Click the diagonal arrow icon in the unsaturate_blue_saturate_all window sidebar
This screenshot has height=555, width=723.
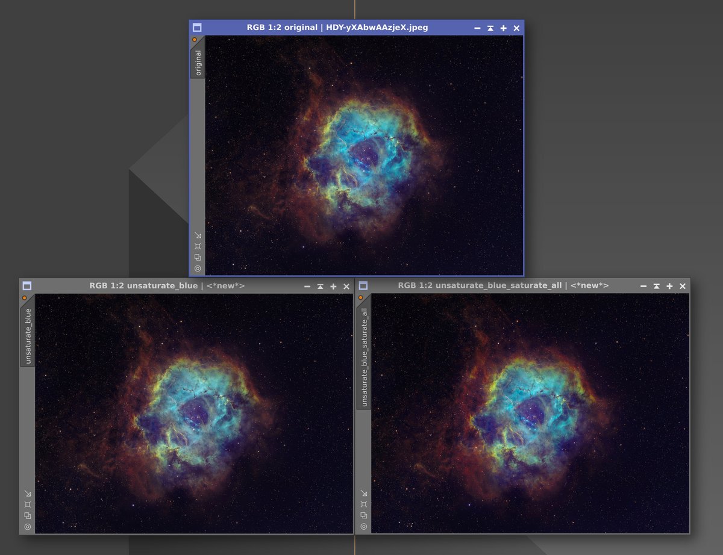tap(364, 494)
